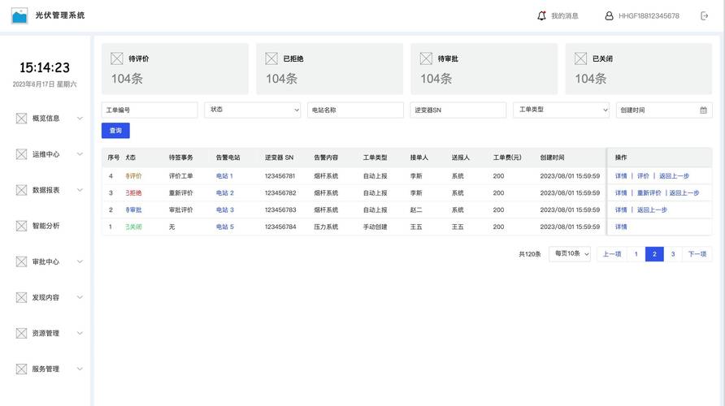Image resolution: width=725 pixels, height=406 pixels.
Task: Select 数据报表 menu label in sidebar
Action: [46, 190]
